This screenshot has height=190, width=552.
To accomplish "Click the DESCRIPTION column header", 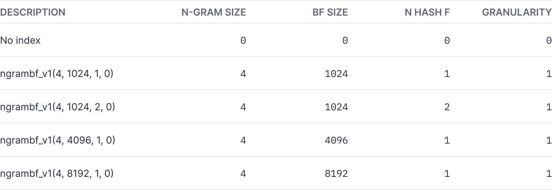I will (33, 12).
